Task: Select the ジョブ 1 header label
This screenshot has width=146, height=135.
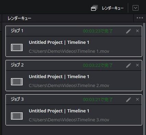Action: [17, 30]
